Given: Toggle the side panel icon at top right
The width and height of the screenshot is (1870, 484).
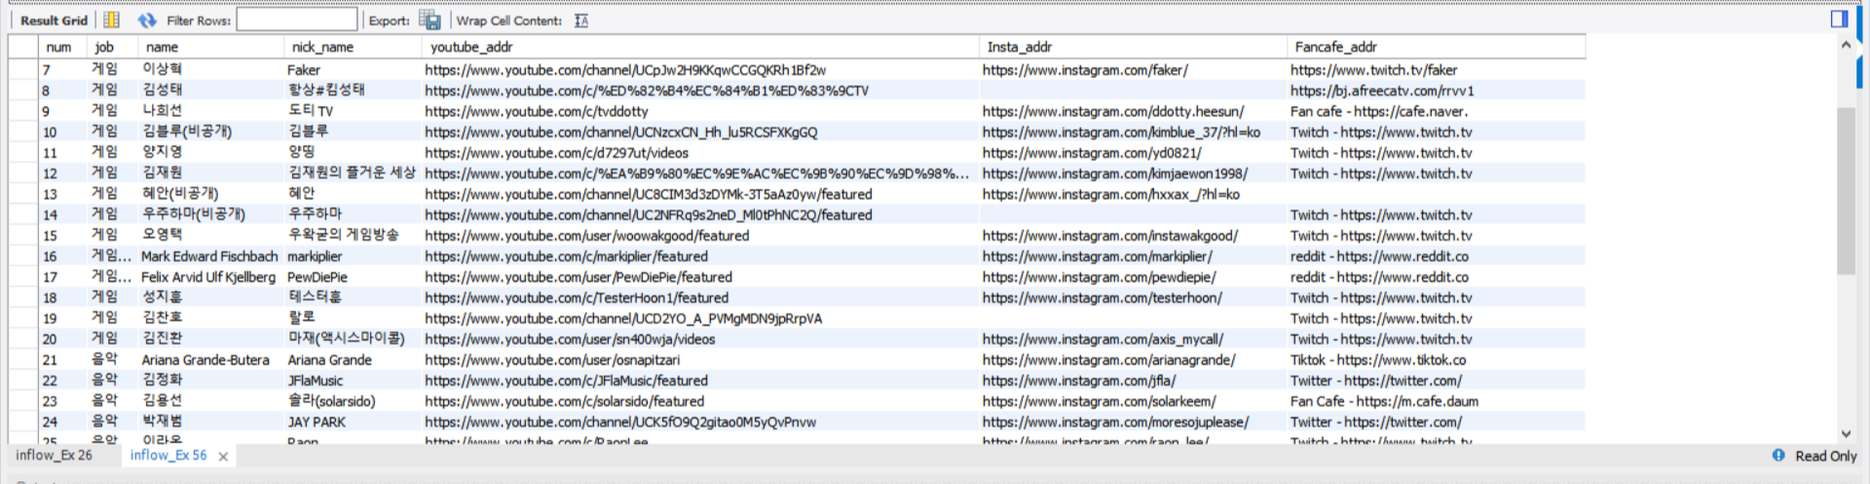Looking at the screenshot, I should (x=1839, y=19).
